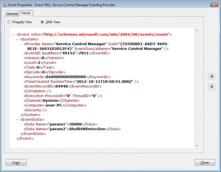Click the Computer value user-PC
The height and width of the screenshot is (172, 221).
(x=54, y=105)
